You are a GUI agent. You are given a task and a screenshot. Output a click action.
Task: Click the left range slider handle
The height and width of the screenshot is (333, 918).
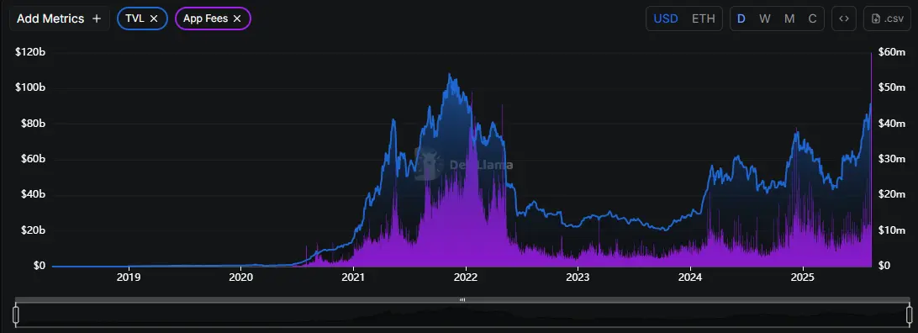pos(16,314)
